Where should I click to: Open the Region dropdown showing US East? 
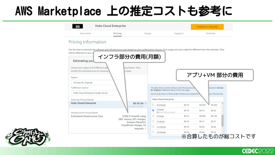pyautogui.click(x=99, y=83)
